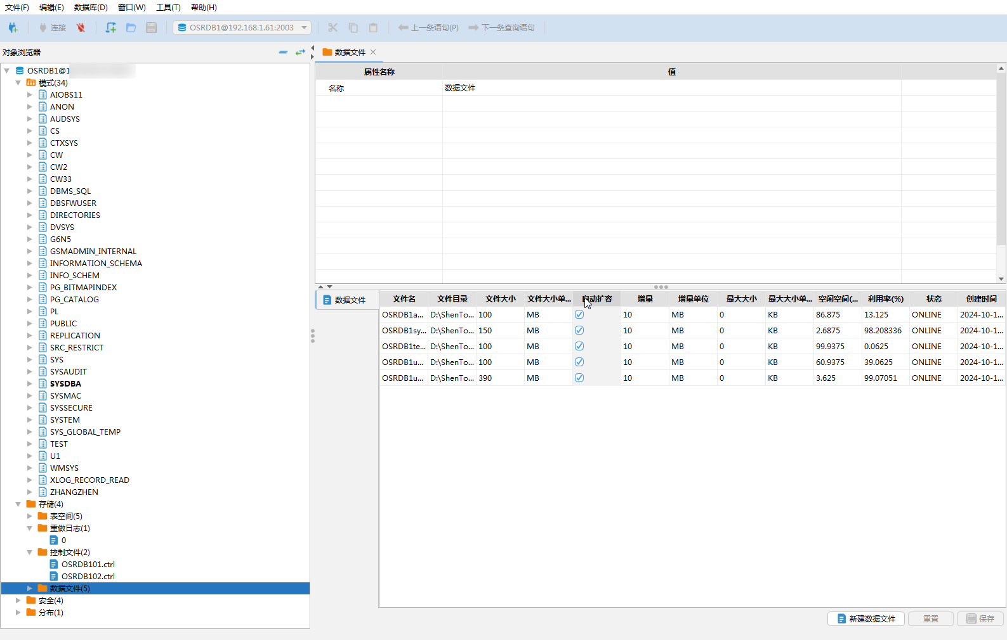1007x640 pixels.
Task: Collapse the 控制文件(2) folder
Action: 30,552
